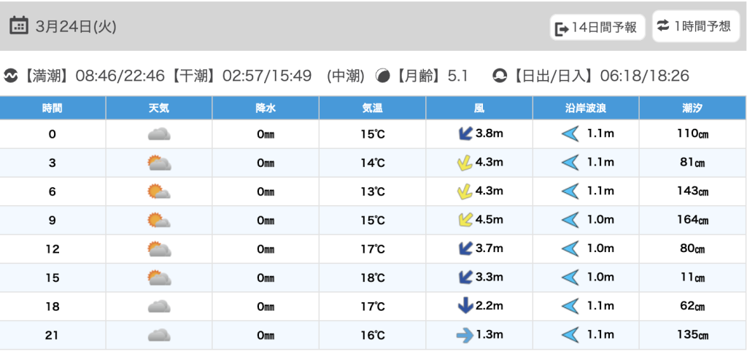Click the calendar icon beside 3月24日(火)
The height and width of the screenshot is (351, 747).
(19, 25)
